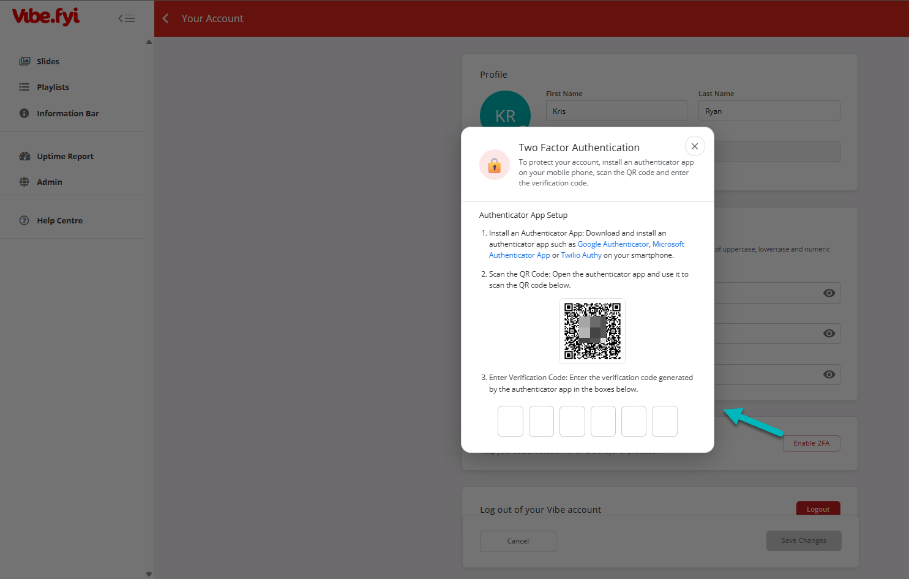Click the 'Profile' section heading
Viewport: 909px width, 579px height.
pos(493,75)
